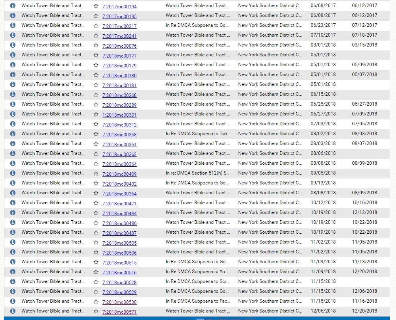Star case 7:2018mc00312
The height and width of the screenshot is (320, 396).
click(96, 124)
